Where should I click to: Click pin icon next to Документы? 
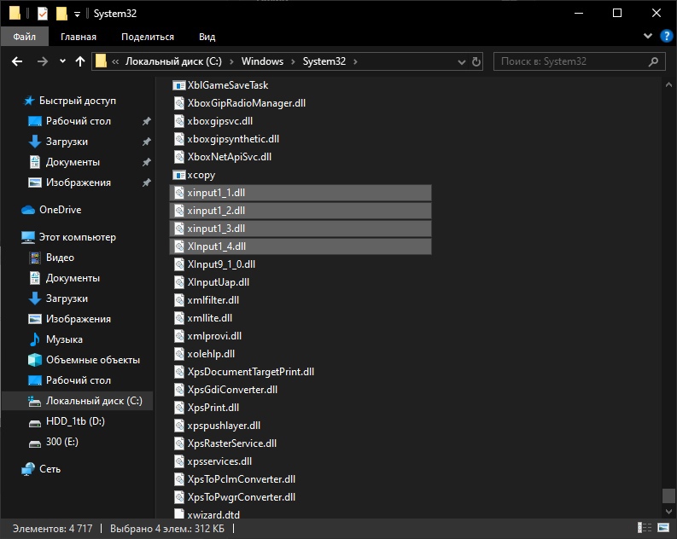pyautogui.click(x=147, y=162)
